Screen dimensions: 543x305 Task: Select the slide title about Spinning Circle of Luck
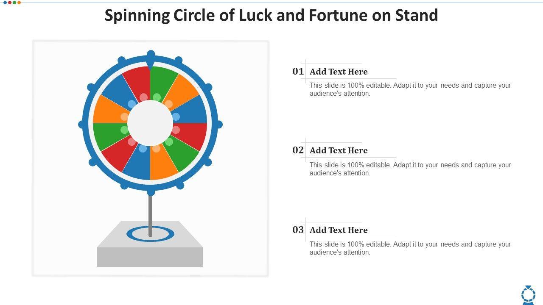271,16
